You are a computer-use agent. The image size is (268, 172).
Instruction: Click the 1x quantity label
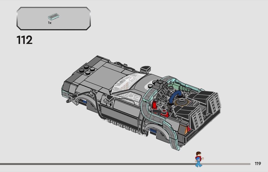click(x=50, y=23)
